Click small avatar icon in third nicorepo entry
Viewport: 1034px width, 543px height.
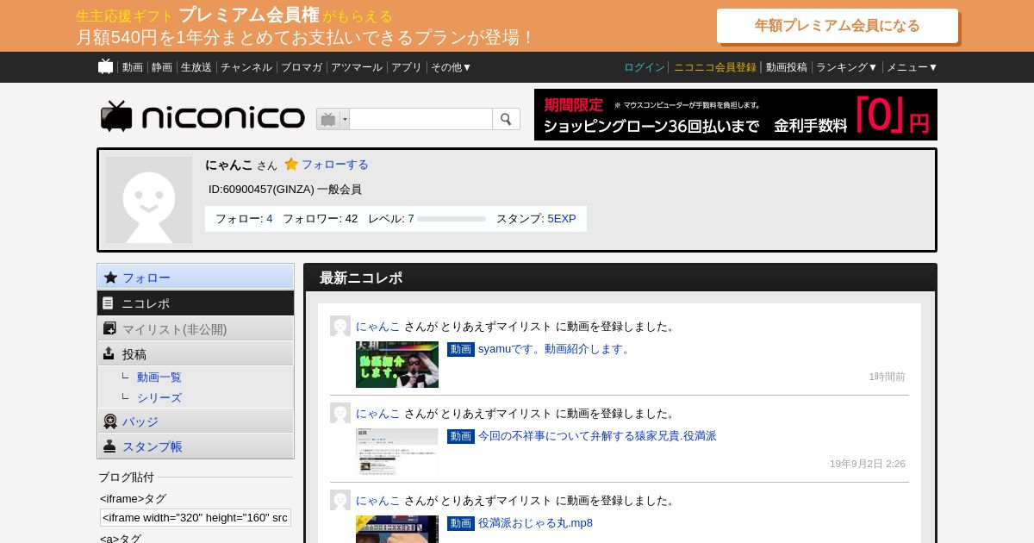pos(340,500)
